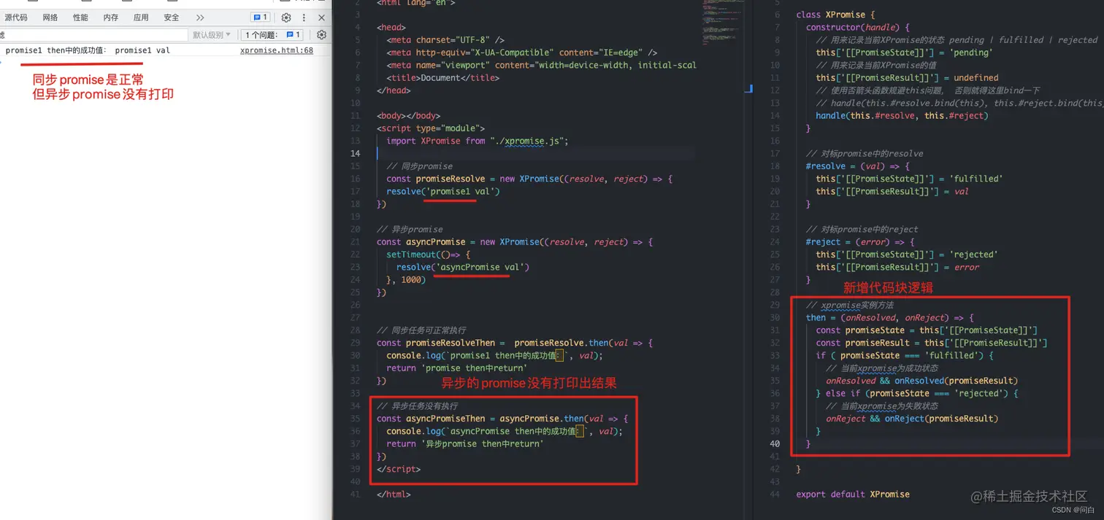This screenshot has width=1104, height=520.
Task: Click 'asyncPromise' constant declaration on line 21
Action: tap(435, 241)
